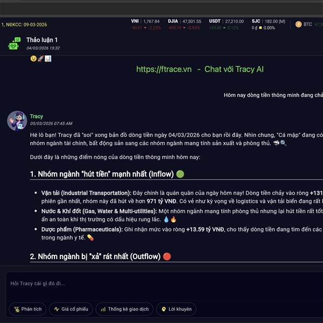
Task: Click the Inflow section heading
Action: point(102,174)
